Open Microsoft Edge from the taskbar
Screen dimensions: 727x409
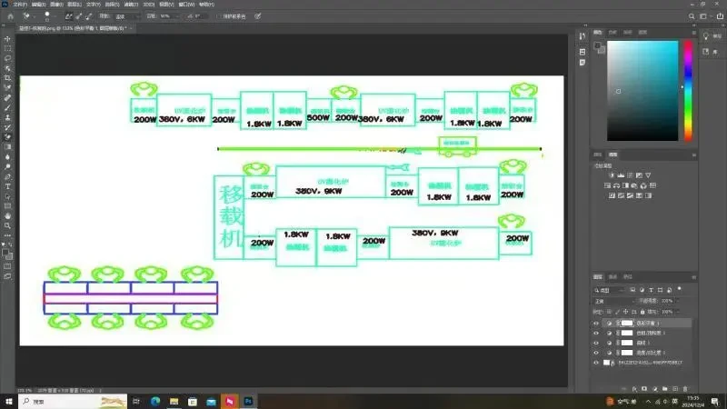click(x=154, y=401)
